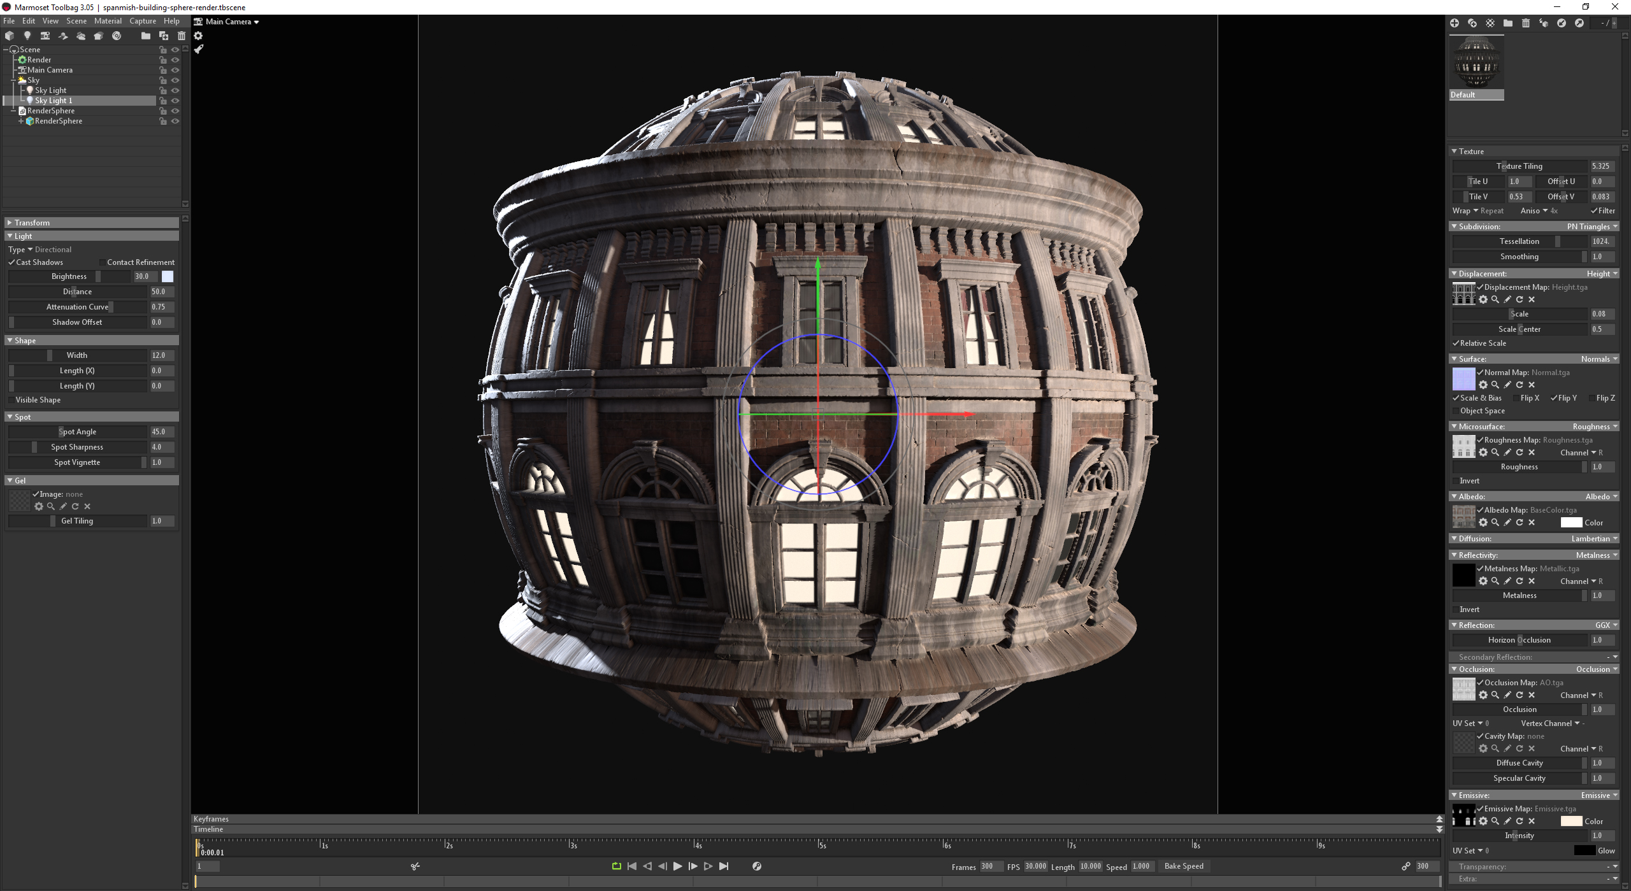The width and height of the screenshot is (1631, 891).
Task: Open Main Camera dropdown in viewport
Action: point(232,22)
